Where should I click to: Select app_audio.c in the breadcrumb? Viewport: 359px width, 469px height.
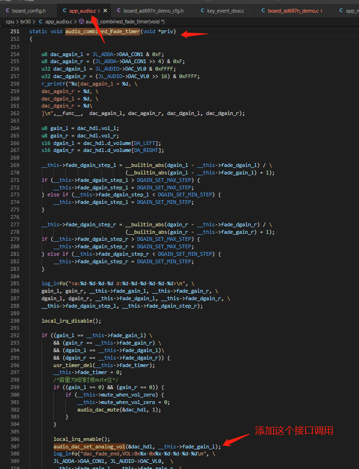pos(58,22)
